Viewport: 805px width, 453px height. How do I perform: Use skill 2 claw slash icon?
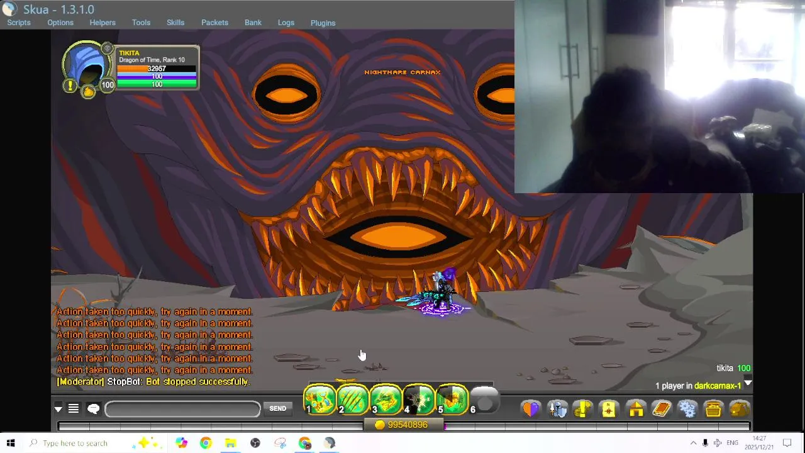353,399
